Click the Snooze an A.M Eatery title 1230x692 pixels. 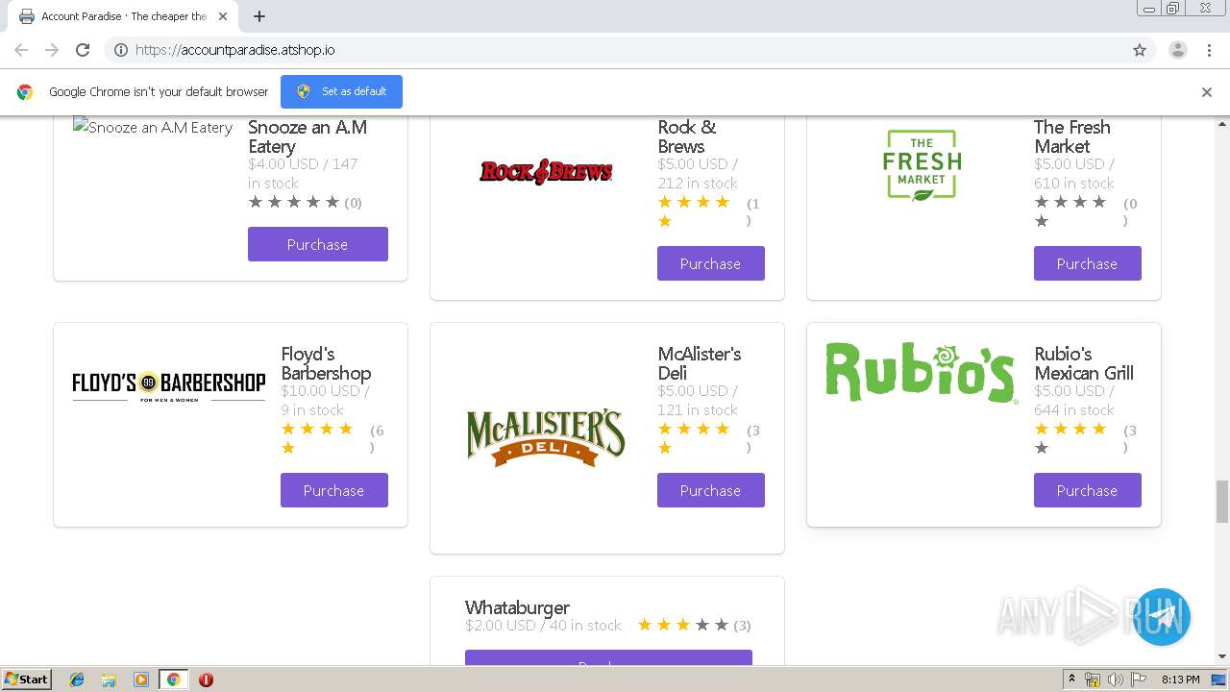pos(307,136)
